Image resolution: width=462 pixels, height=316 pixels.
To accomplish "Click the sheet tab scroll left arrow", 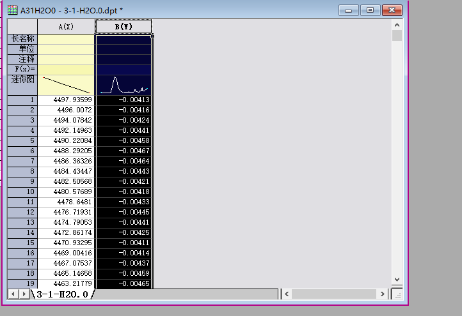I will (x=13, y=294).
